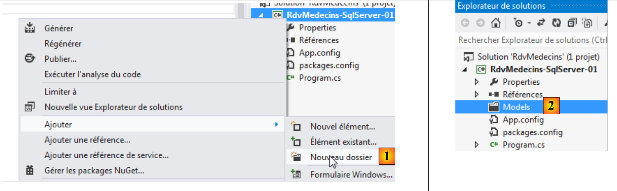Viewport: 617px width, 191px height.
Task: Select the Models folder in the tree
Action: point(516,107)
